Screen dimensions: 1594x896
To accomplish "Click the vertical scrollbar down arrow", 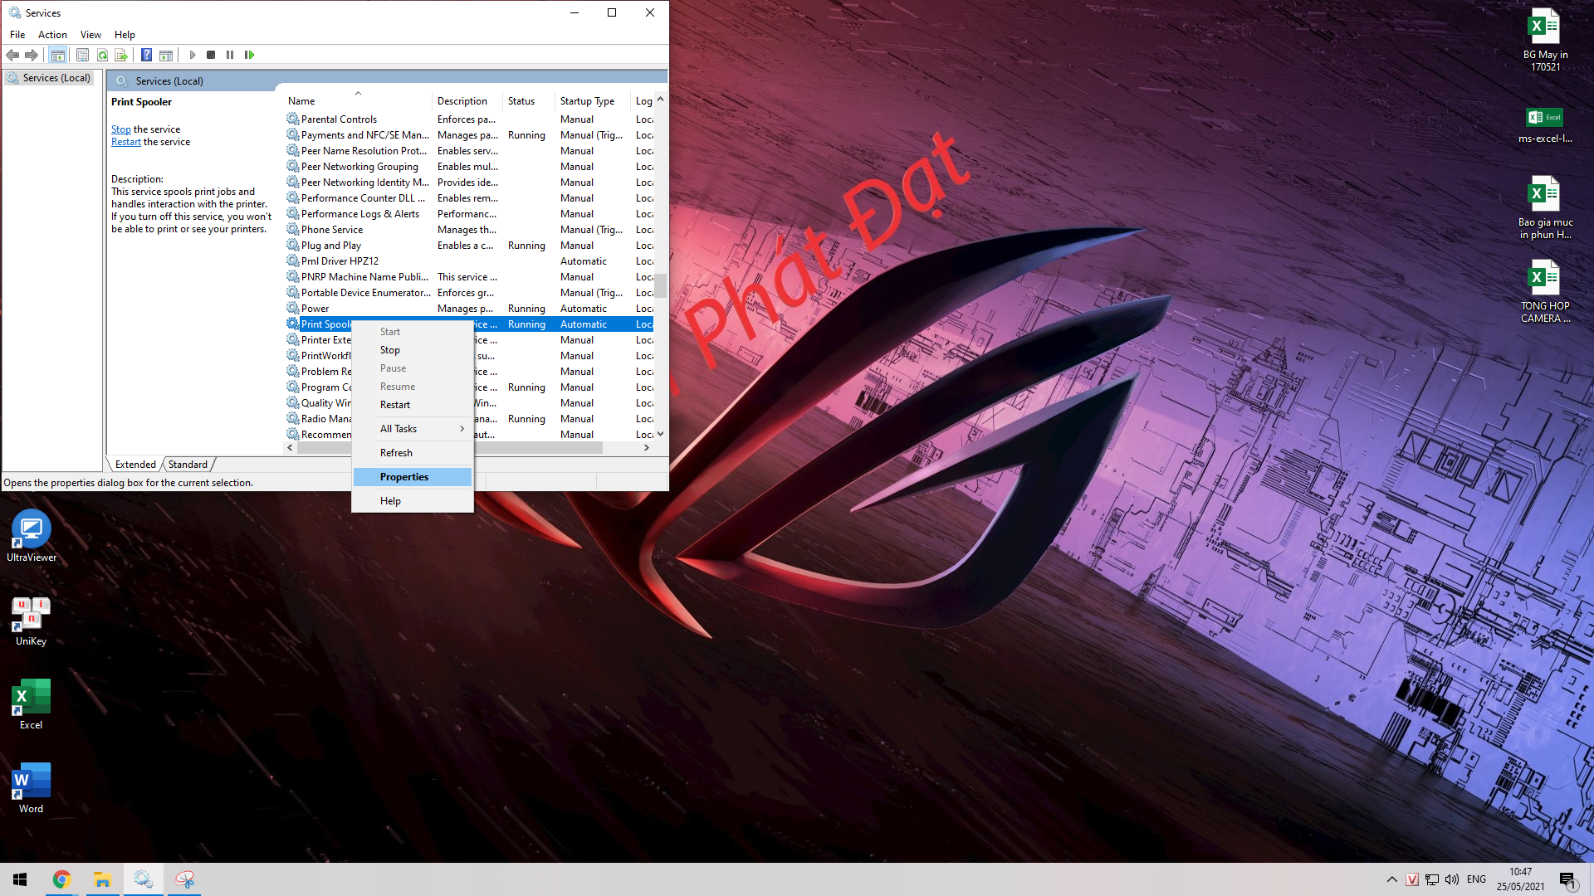I will coord(661,434).
